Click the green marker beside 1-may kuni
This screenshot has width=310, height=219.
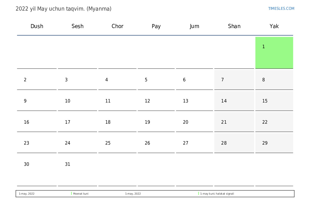(199, 194)
